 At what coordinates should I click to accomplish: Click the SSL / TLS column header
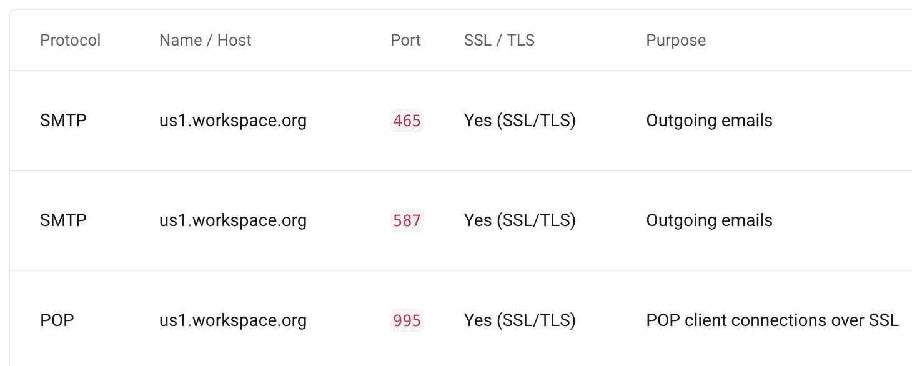[499, 41]
